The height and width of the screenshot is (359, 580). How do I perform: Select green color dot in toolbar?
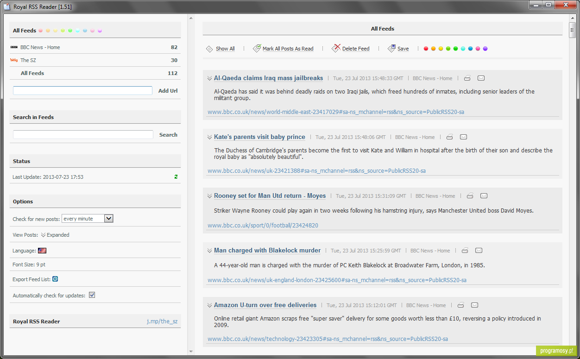point(455,49)
